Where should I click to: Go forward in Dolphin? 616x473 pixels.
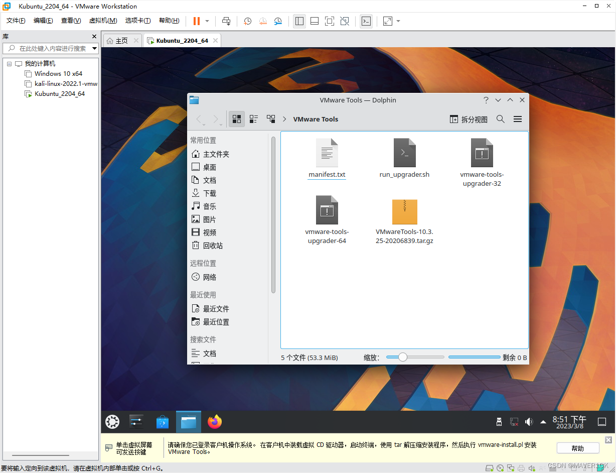(216, 119)
